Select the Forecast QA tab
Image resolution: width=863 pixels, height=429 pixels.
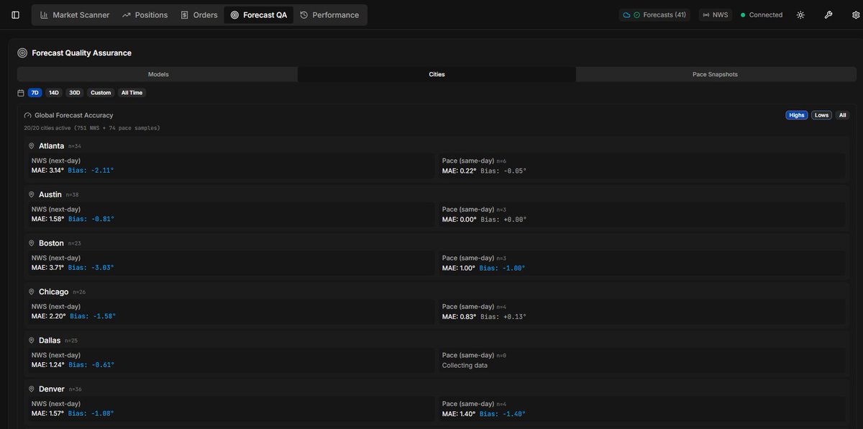tap(259, 15)
